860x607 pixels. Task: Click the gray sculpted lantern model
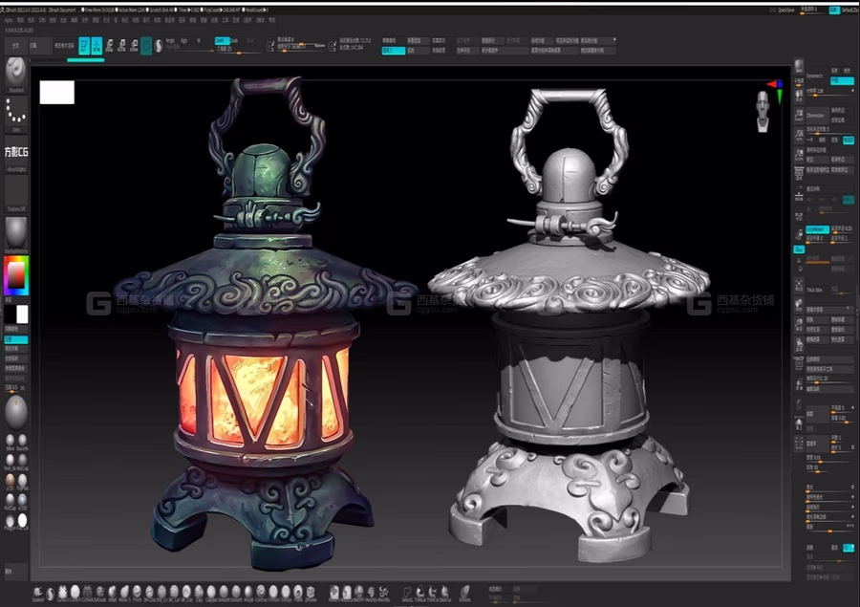pyautogui.click(x=570, y=324)
